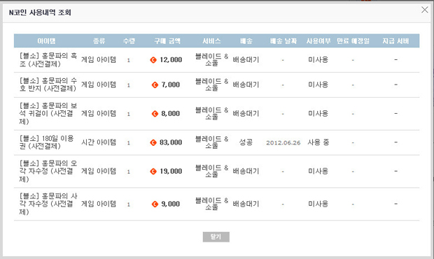Open the 홍문파의 보석 귀걸이 item row
Screen dimensions: 434x259
pyautogui.click(x=217, y=114)
